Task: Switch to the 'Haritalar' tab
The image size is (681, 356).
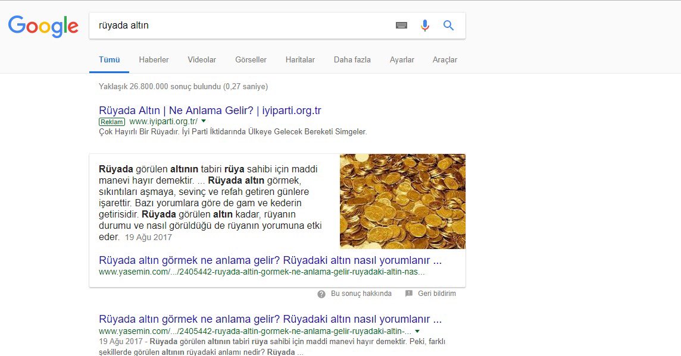Action: pos(300,59)
